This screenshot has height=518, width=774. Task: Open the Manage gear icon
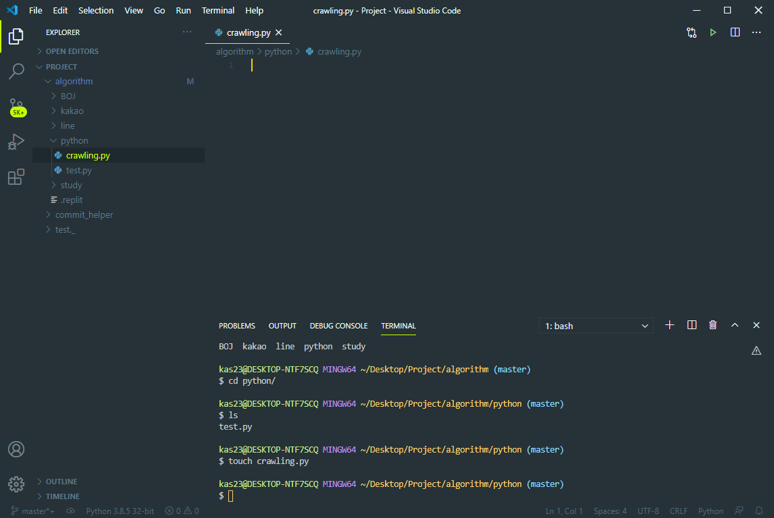tap(16, 484)
